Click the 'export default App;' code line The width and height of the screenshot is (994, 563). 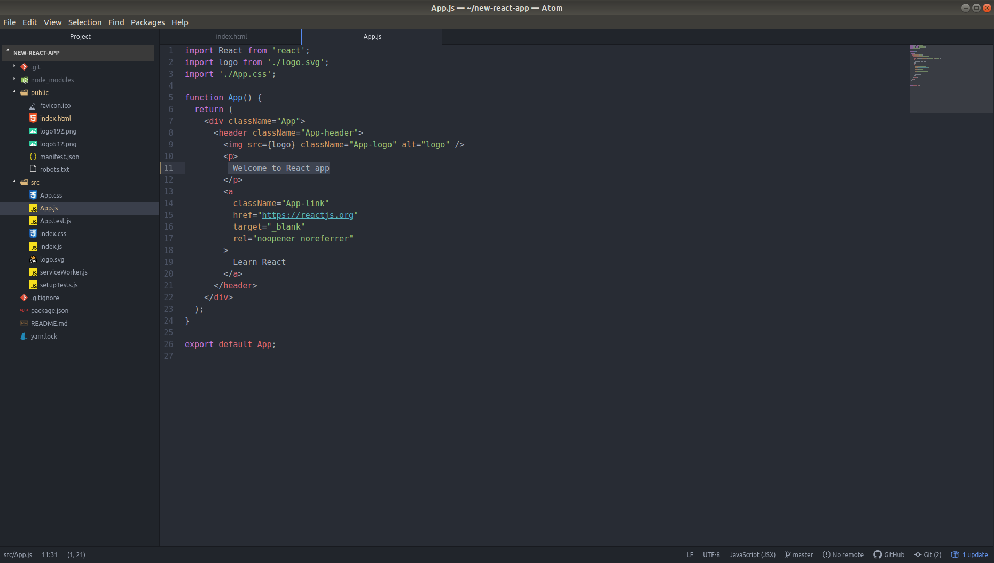[x=230, y=344]
